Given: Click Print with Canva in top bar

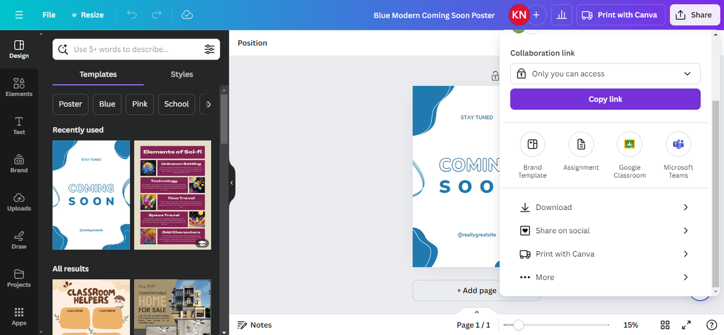Looking at the screenshot, I should click(620, 15).
